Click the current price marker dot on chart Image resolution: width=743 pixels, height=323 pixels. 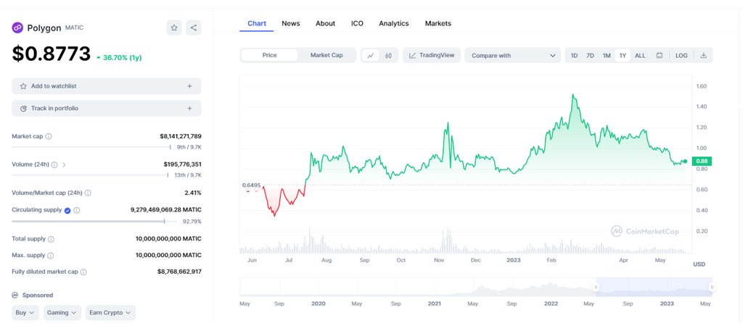[x=685, y=161]
